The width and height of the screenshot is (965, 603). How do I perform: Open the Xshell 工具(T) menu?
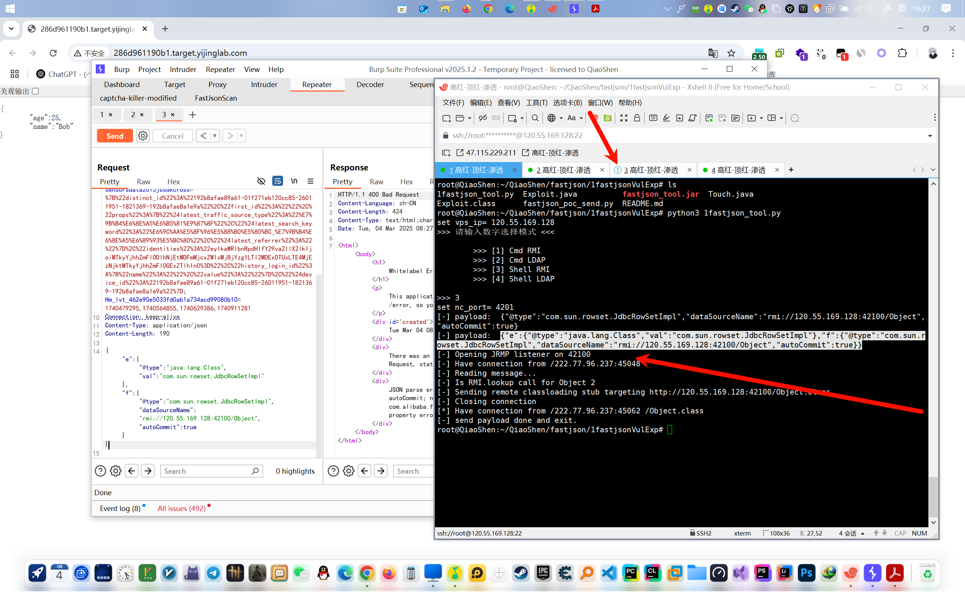[x=536, y=103]
